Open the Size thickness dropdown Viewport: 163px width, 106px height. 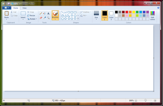(x=96, y=15)
